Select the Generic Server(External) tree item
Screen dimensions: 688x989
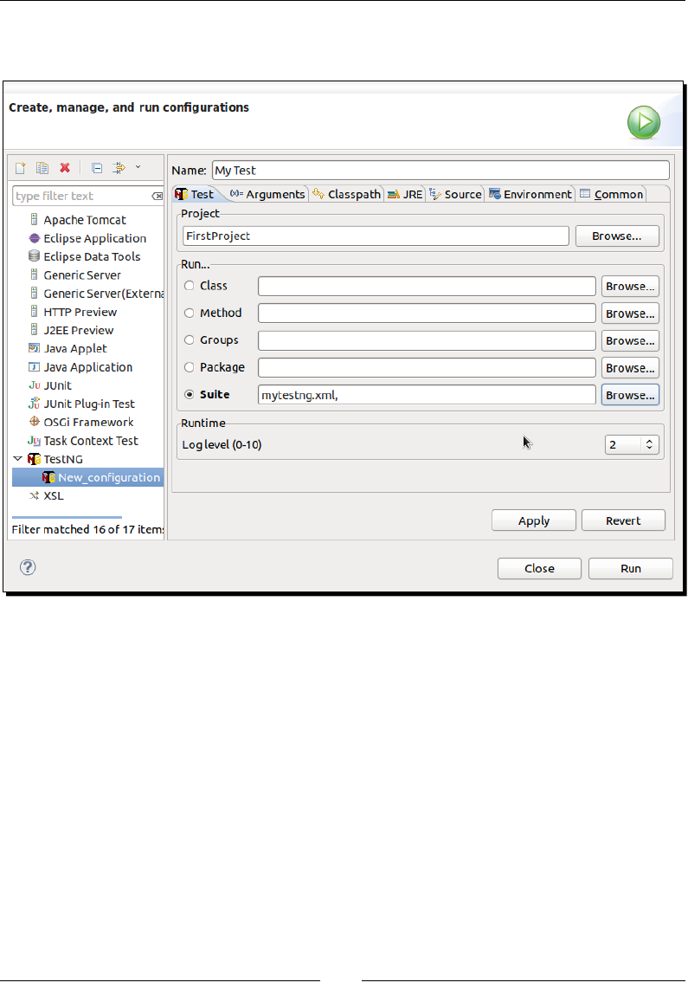click(x=96, y=294)
